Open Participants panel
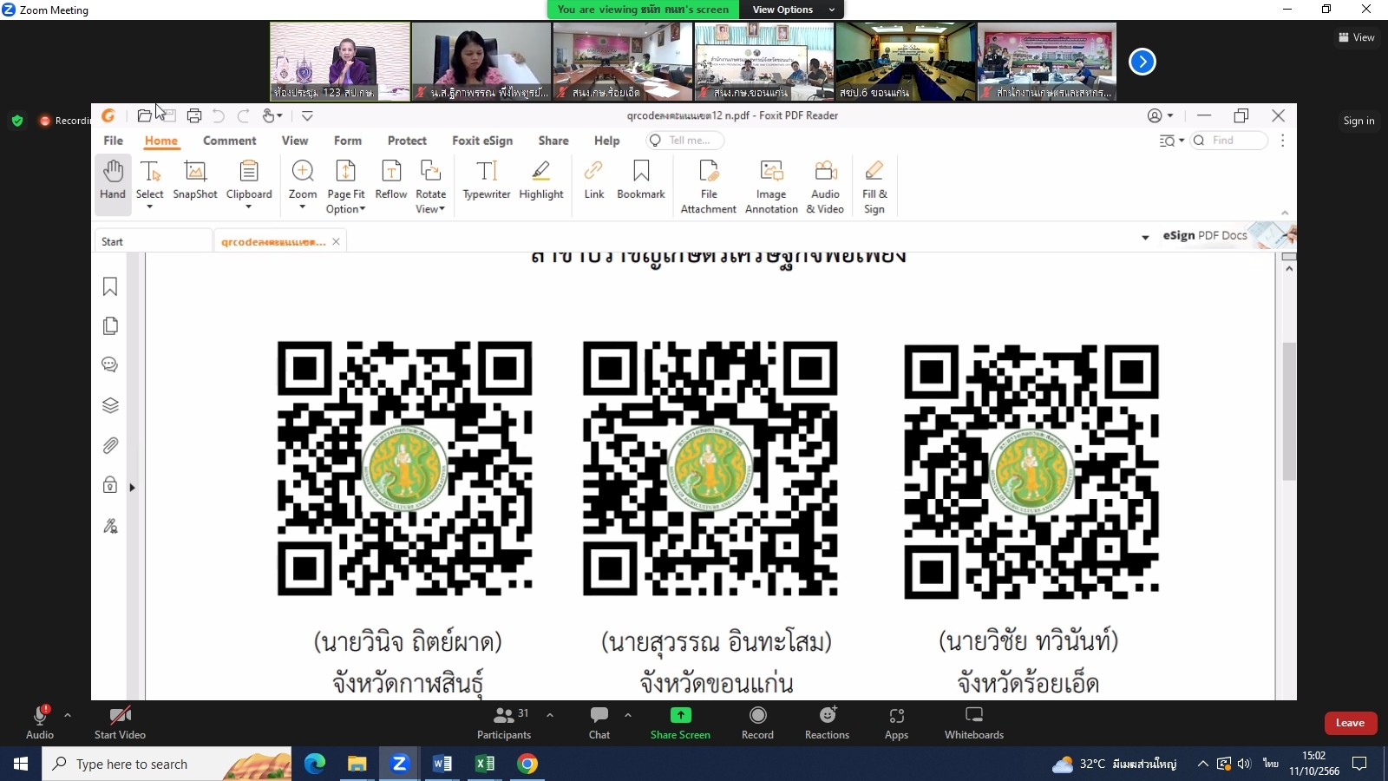The image size is (1388, 781). [x=504, y=722]
